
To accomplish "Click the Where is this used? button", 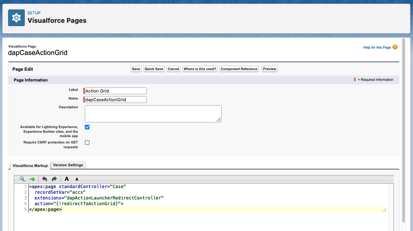I will coord(200,69).
